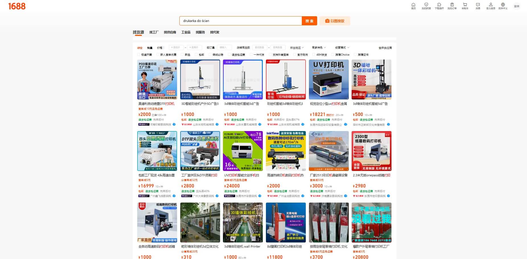The width and height of the screenshot is (527, 259).
Task: Open the UV打印机 product thumbnail
Action: (329, 79)
